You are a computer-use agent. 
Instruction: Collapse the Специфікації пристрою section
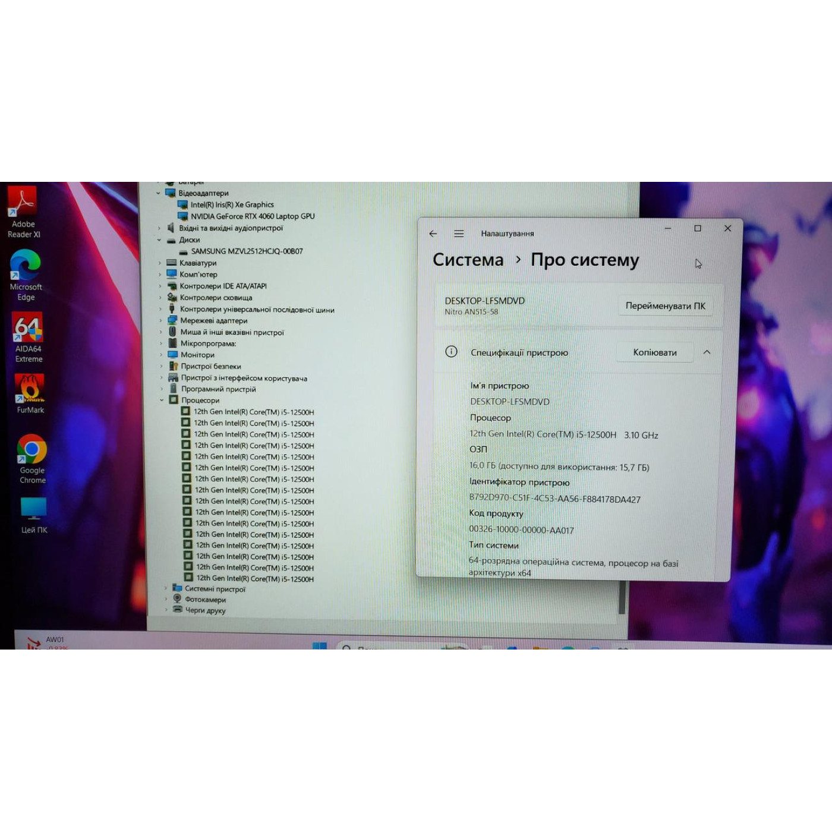pos(707,352)
